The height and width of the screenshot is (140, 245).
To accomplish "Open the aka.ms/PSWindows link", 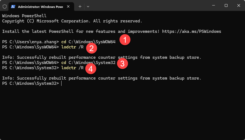I will (x=191, y=31).
